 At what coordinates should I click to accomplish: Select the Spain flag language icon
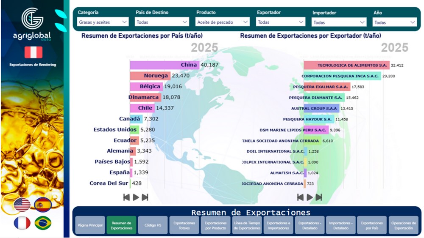click(x=43, y=205)
